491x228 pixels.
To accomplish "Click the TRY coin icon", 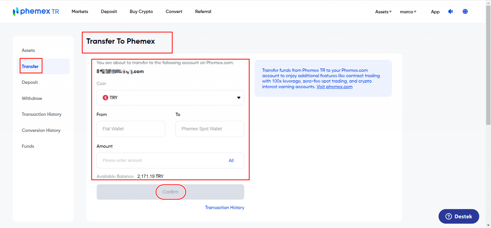I will point(105,97).
